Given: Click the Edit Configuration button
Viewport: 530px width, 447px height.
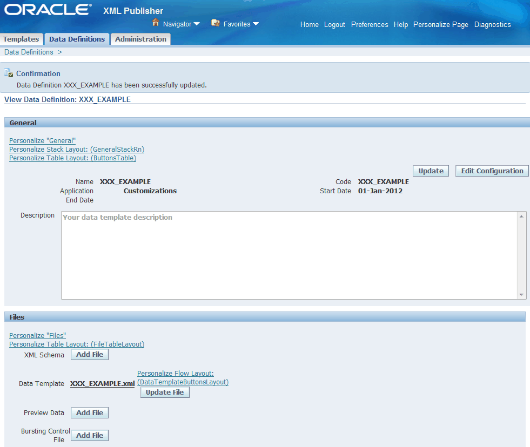Looking at the screenshot, I should (492, 171).
